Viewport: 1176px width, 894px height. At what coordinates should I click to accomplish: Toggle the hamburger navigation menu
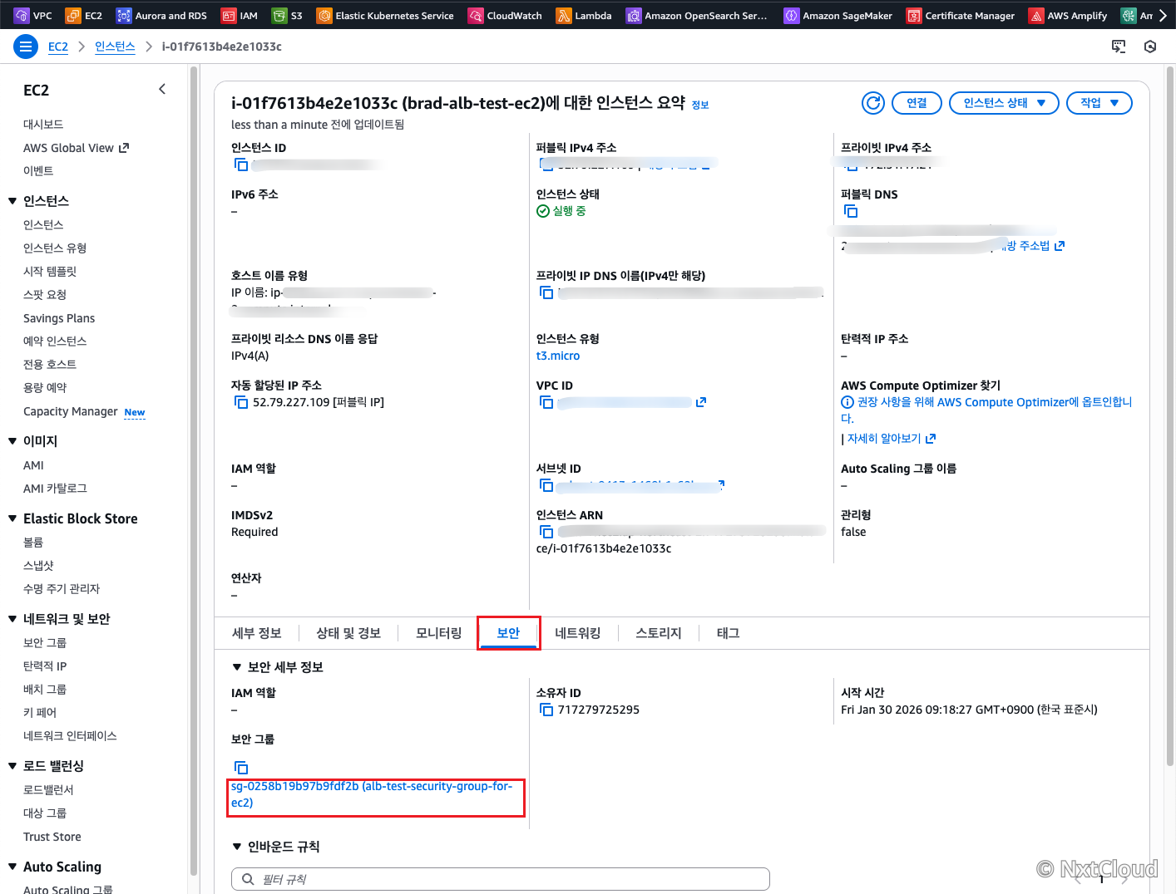[x=26, y=47]
